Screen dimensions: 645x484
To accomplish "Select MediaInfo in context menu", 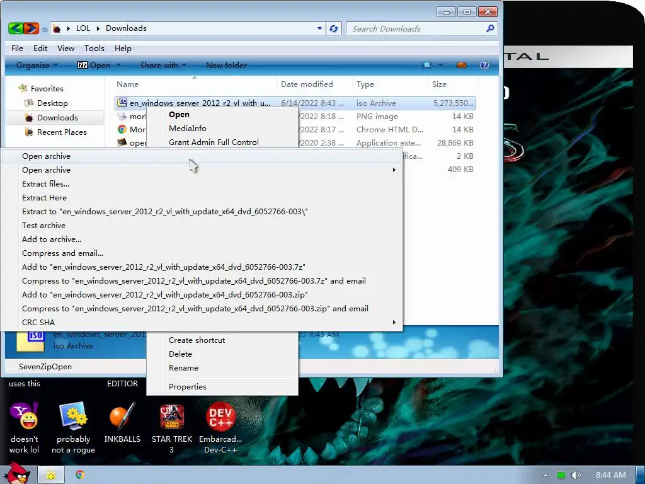I will pyautogui.click(x=222, y=128).
